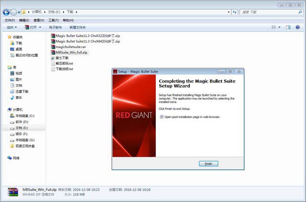This screenshot has width=306, height=202.
Task: Click the blue help question icon
Action: 297,27
